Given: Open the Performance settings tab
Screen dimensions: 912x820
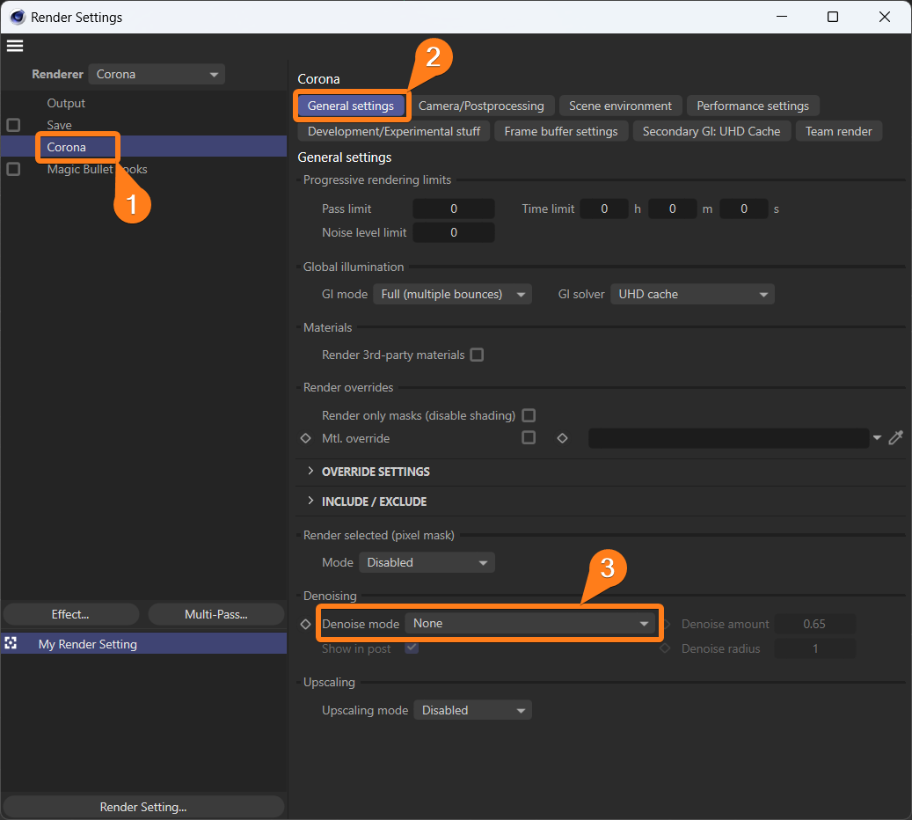Looking at the screenshot, I should pyautogui.click(x=753, y=106).
